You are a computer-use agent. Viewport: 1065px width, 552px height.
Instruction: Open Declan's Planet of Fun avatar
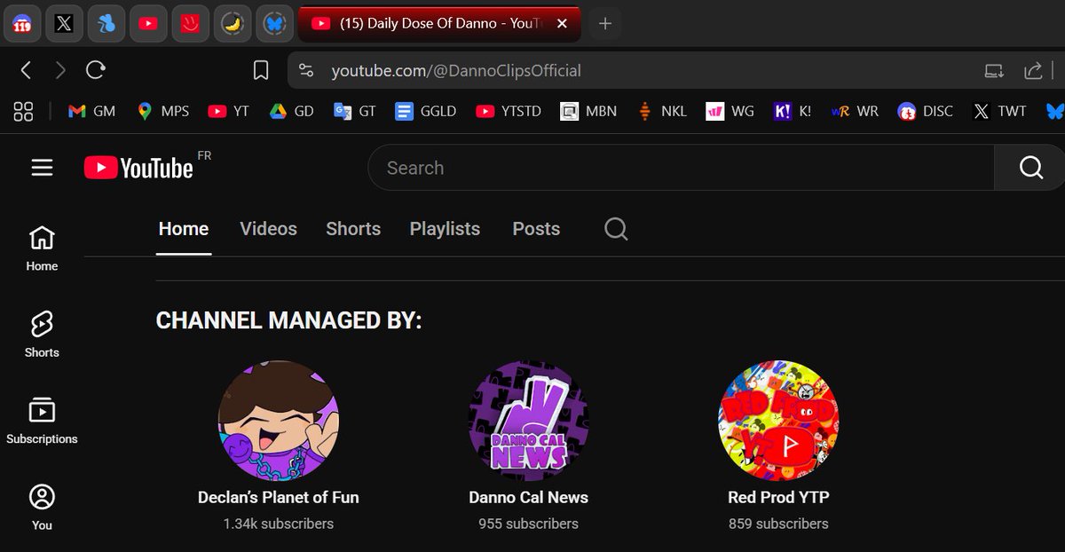tap(279, 421)
